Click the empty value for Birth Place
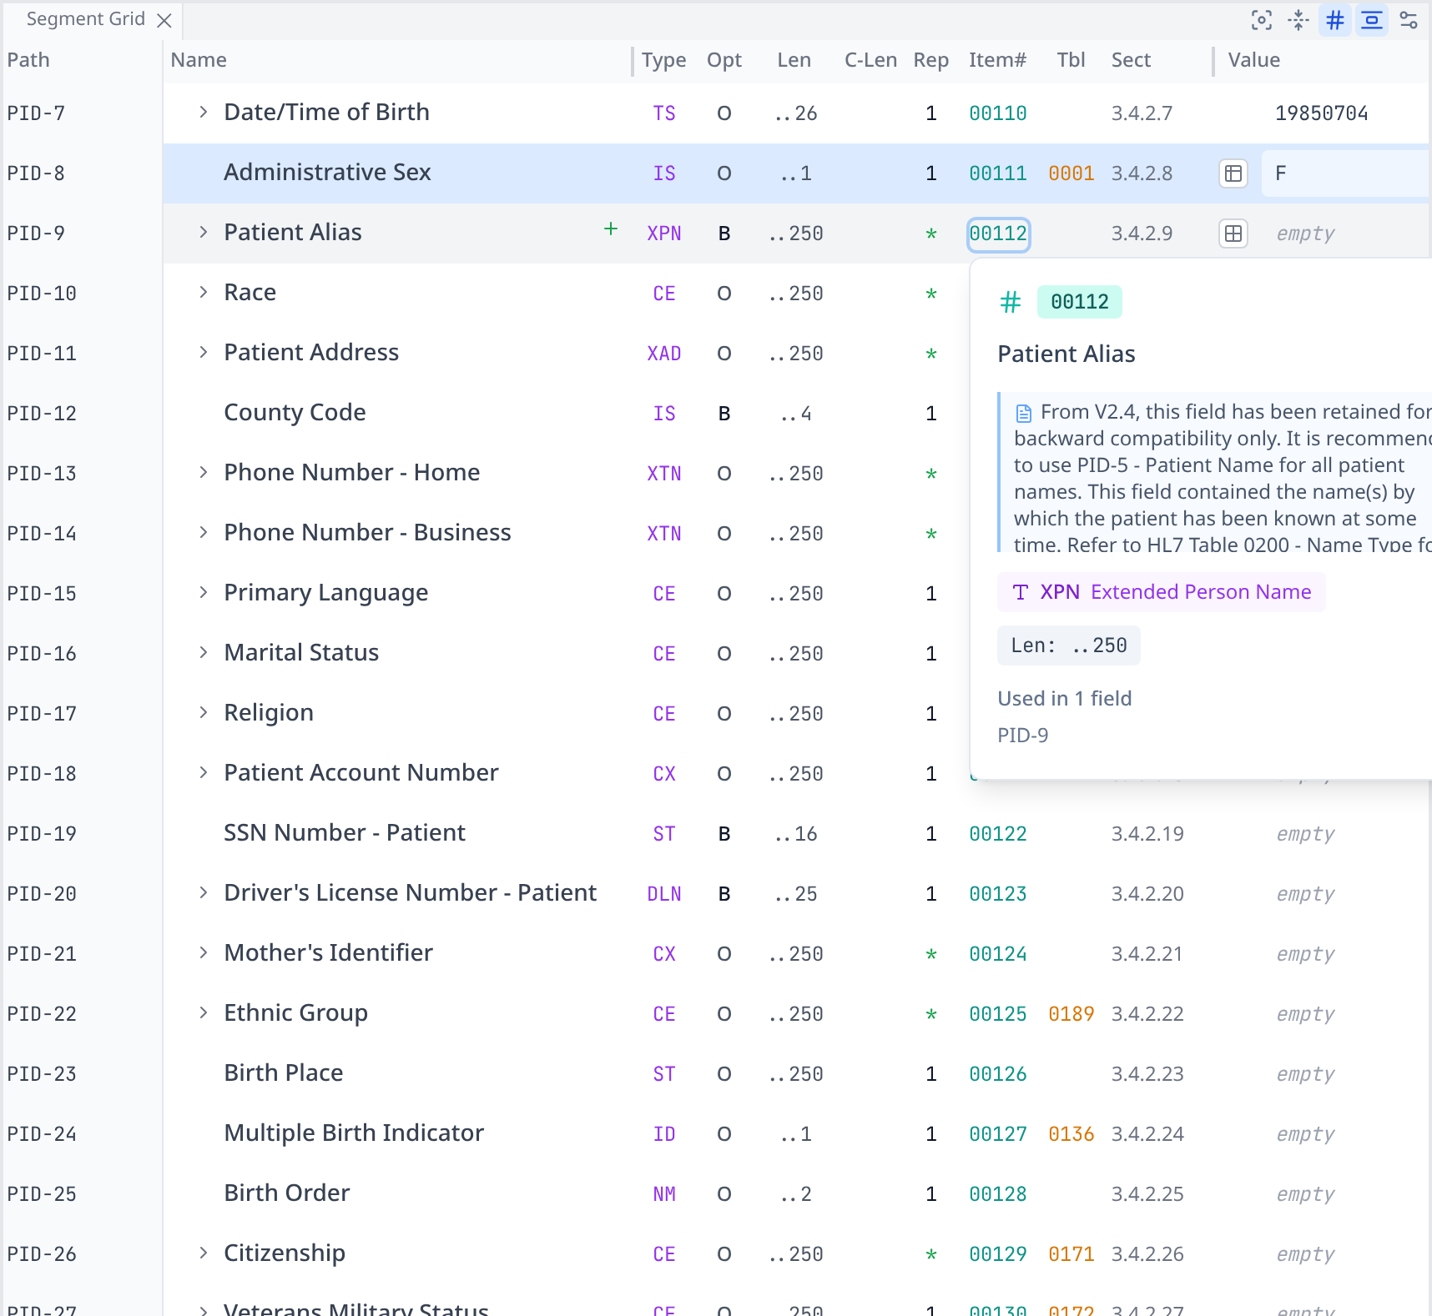This screenshot has width=1432, height=1316. click(x=1305, y=1074)
